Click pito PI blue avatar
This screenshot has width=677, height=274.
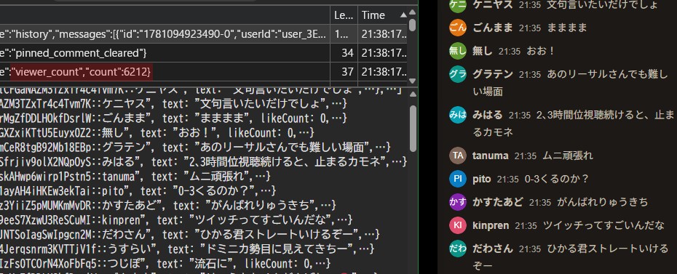458,179
